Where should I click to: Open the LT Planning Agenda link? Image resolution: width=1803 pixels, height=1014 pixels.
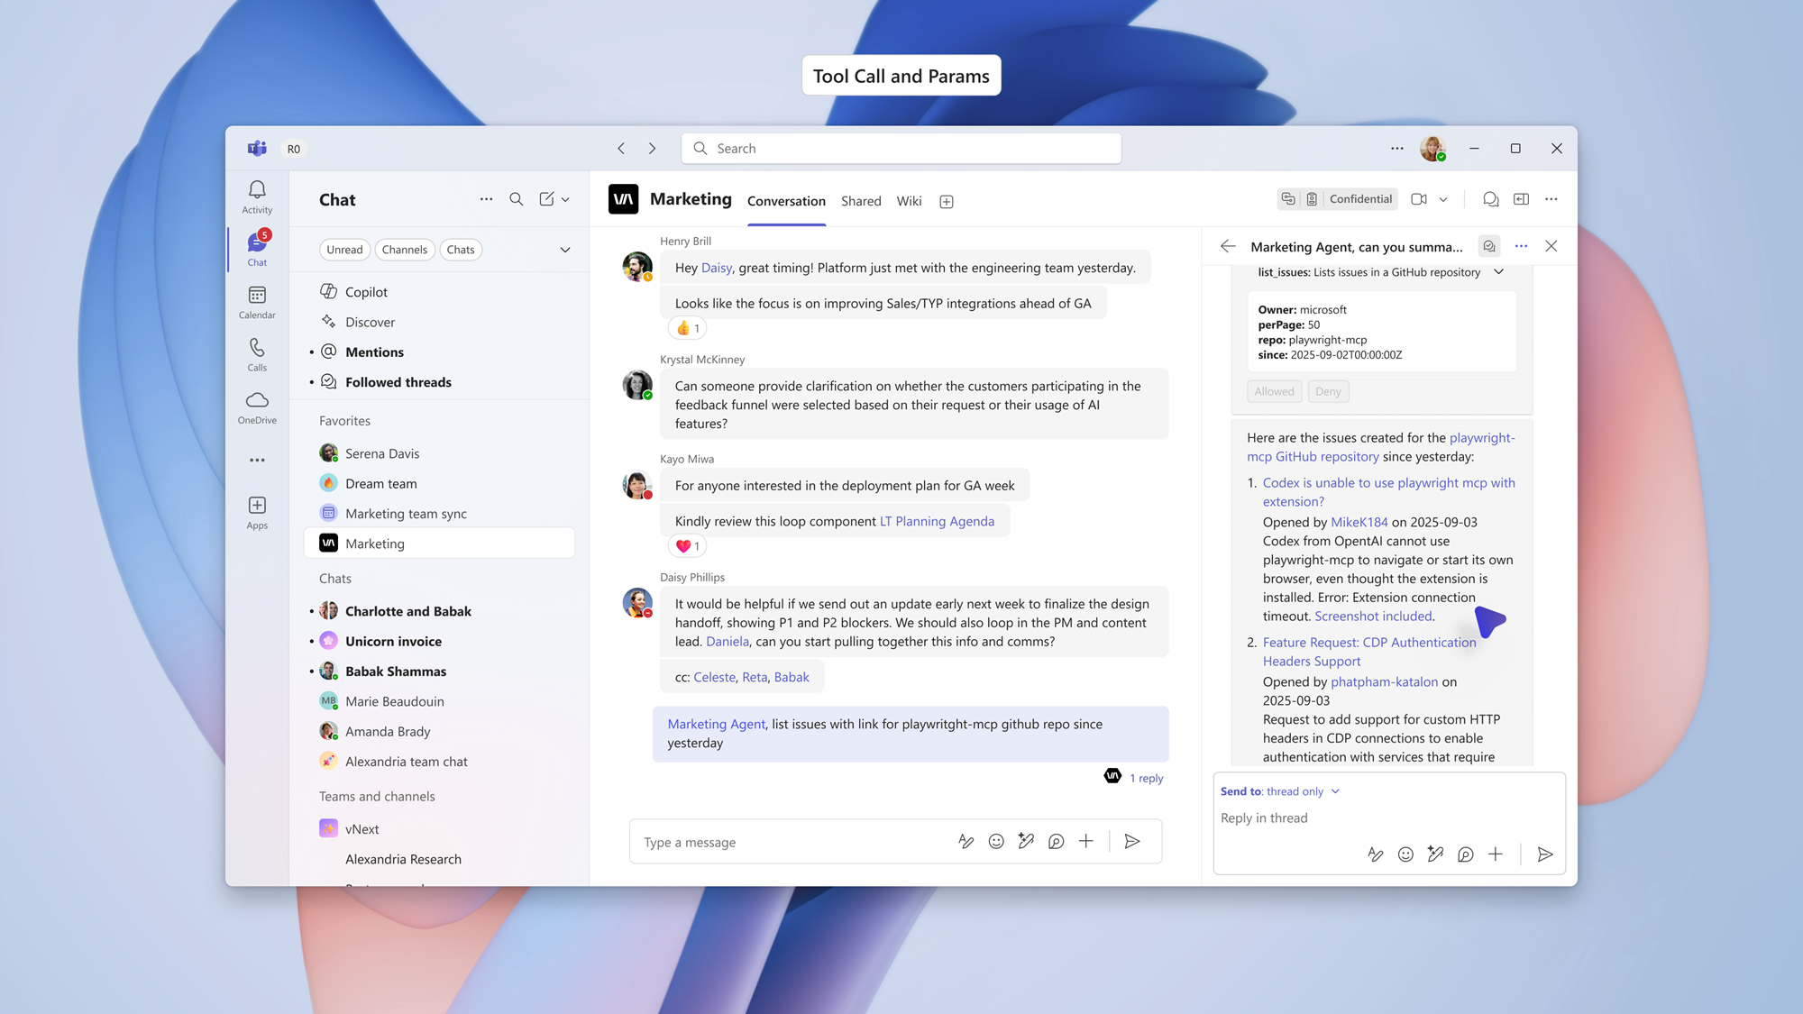(937, 521)
